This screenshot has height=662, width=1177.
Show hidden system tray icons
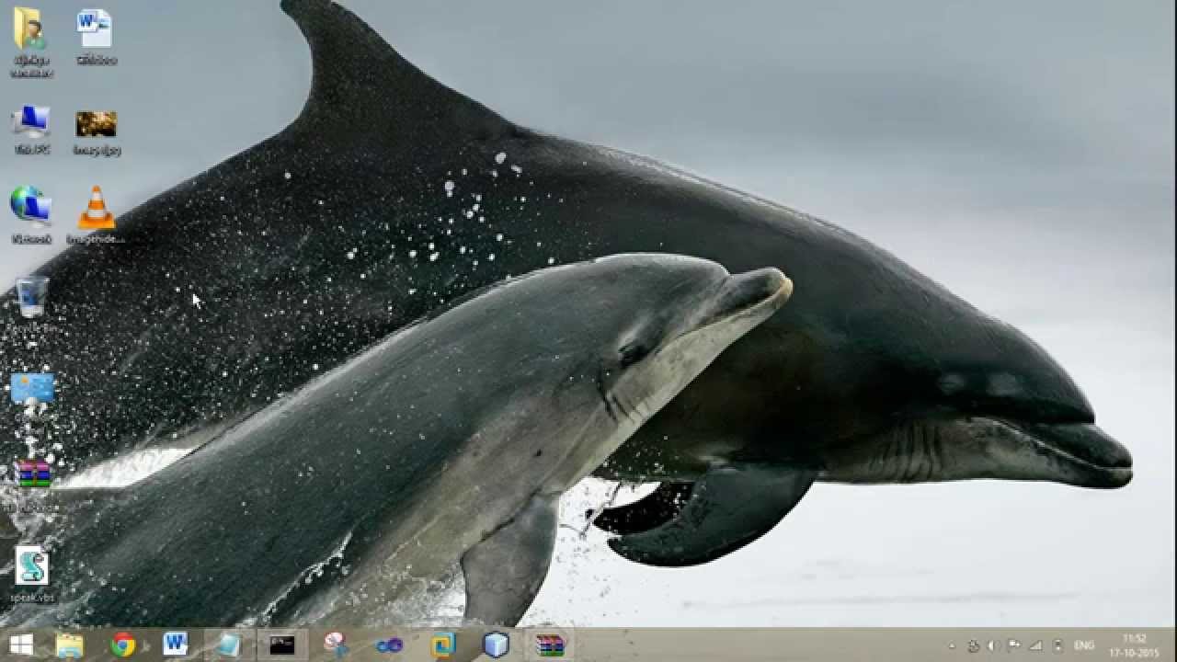(x=952, y=645)
